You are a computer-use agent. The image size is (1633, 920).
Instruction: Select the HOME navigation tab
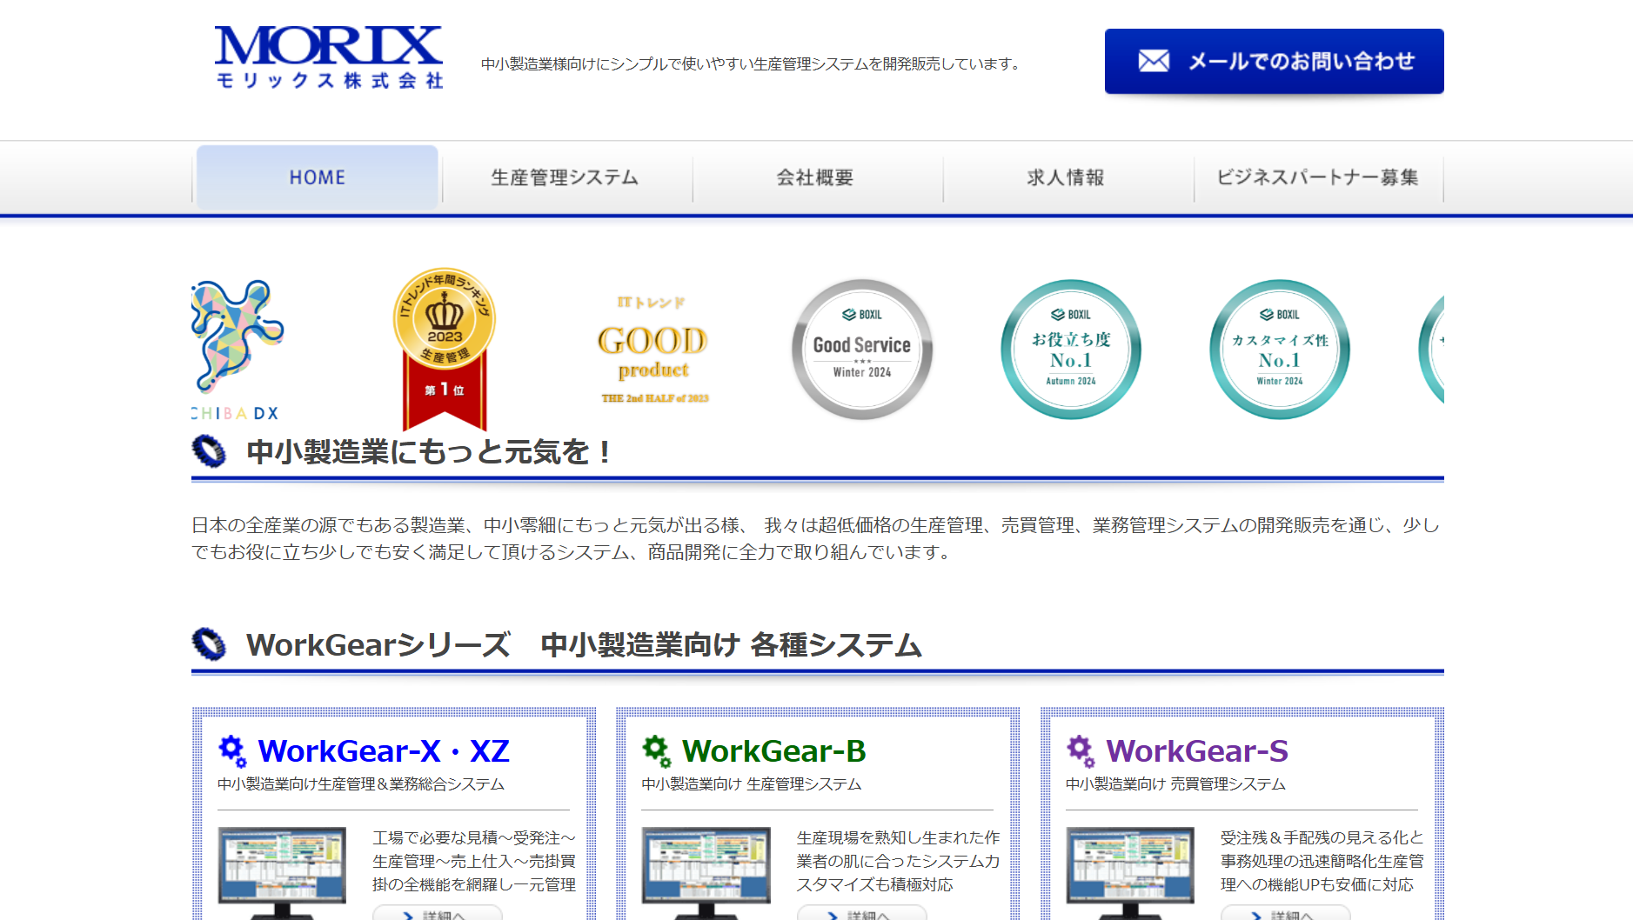pyautogui.click(x=318, y=177)
